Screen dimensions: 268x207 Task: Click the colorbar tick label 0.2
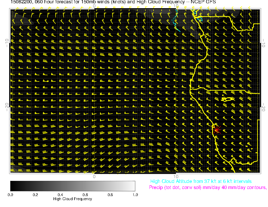click(35, 195)
